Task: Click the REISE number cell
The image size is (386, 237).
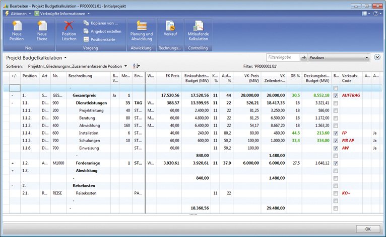Action: point(58,193)
